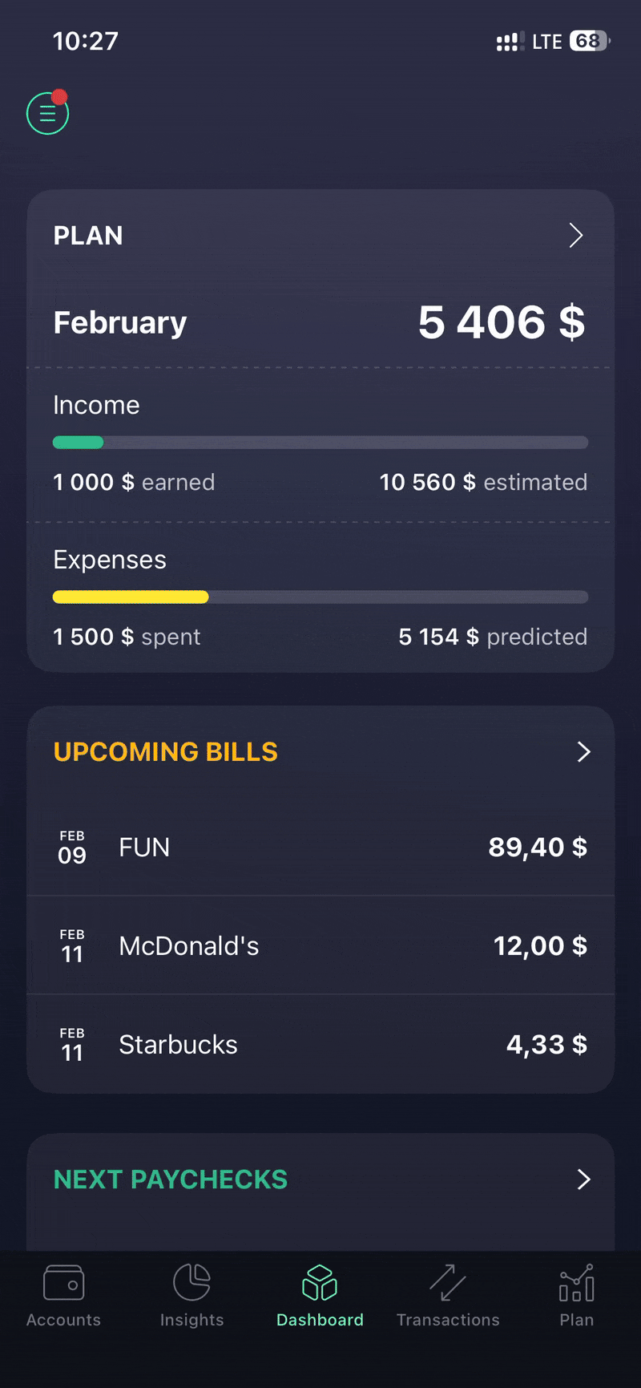Expand Next Paychecks with the chevron
Image resolution: width=641 pixels, height=1388 pixels.
click(x=583, y=1180)
